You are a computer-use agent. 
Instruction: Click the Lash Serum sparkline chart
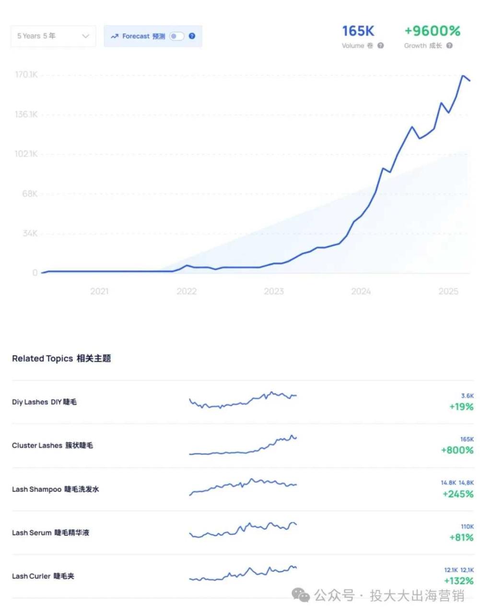243,529
